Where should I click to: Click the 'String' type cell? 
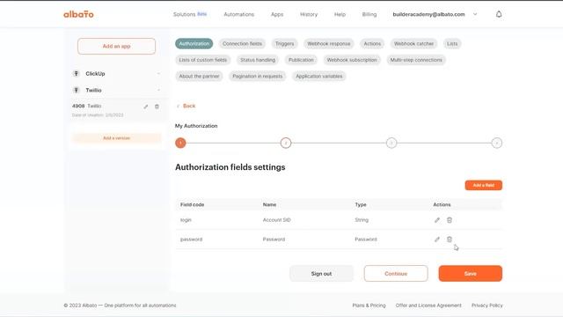tap(362, 220)
